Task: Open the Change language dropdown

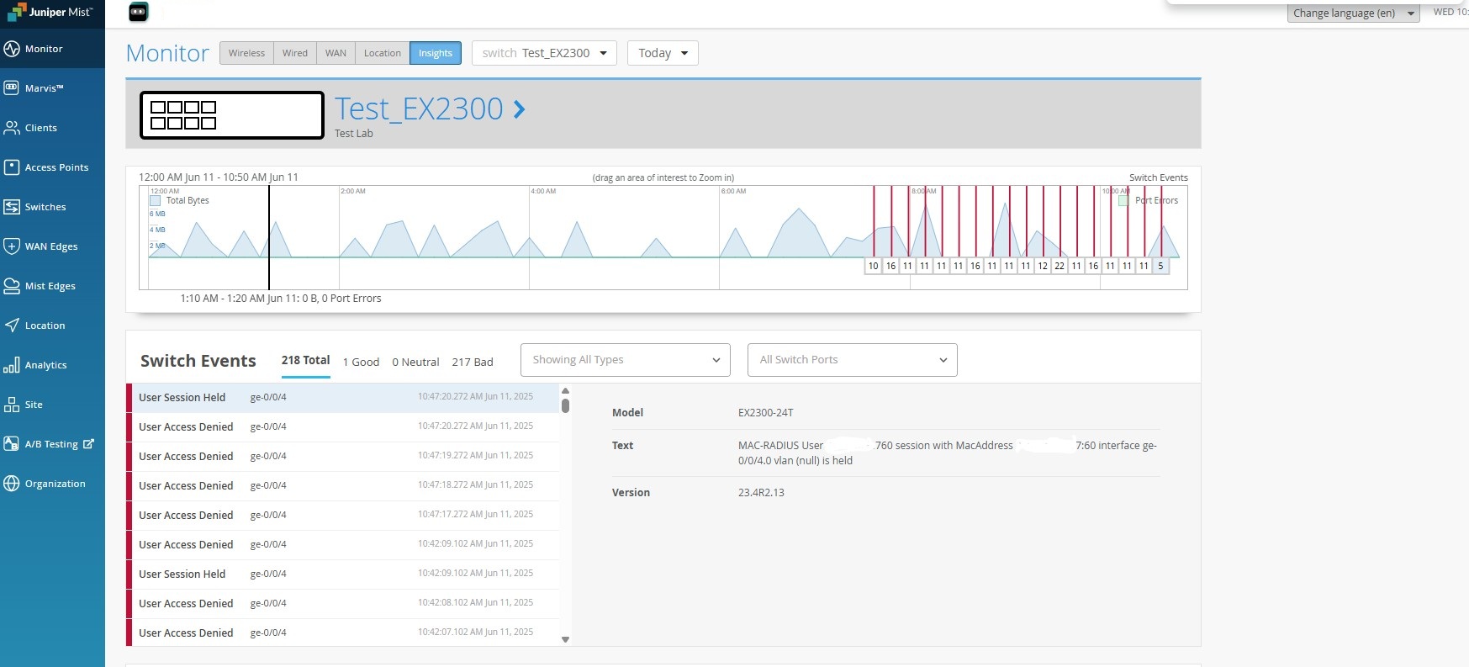Action: tap(1353, 13)
